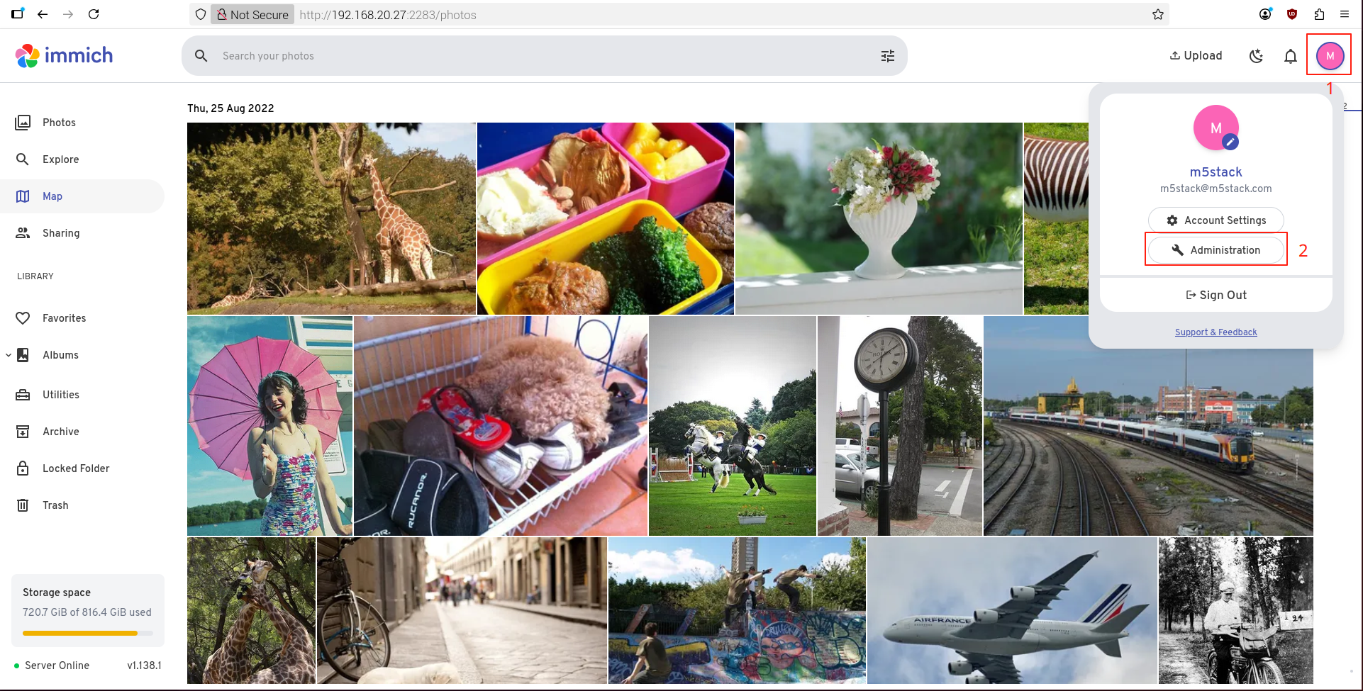Bookmark this page with the star icon
The image size is (1363, 691).
click(x=1158, y=14)
